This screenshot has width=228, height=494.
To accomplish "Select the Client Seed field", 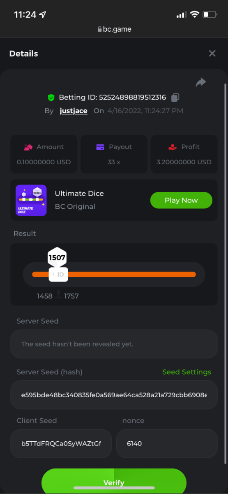I will pyautogui.click(x=61, y=444).
